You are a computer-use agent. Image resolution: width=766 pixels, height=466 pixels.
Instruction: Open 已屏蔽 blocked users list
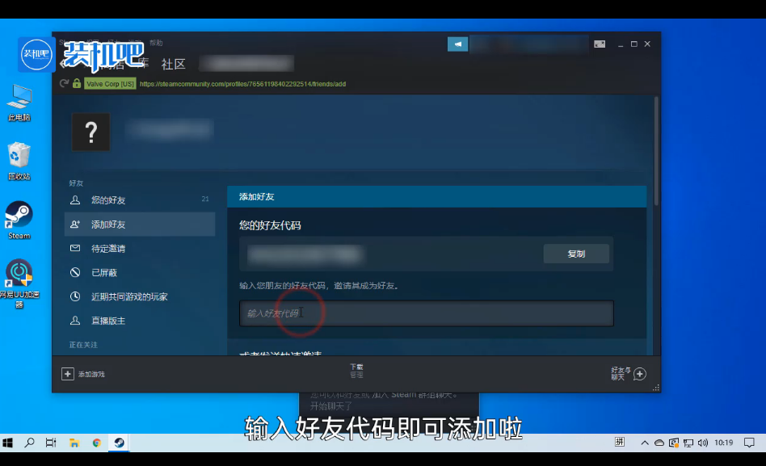pos(103,273)
